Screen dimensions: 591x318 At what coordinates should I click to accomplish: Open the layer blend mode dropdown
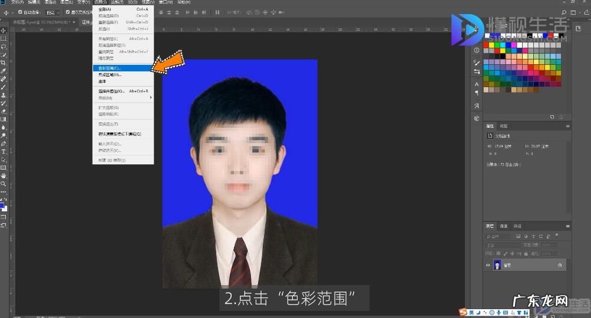503,245
